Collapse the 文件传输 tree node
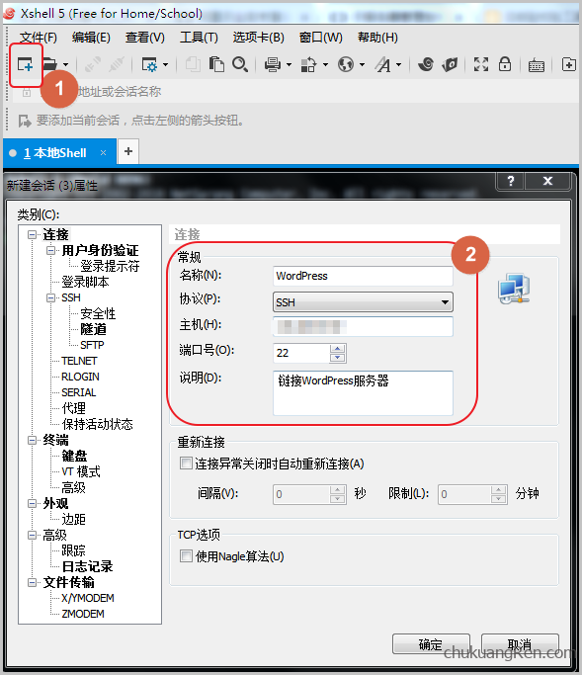 pyautogui.click(x=32, y=582)
